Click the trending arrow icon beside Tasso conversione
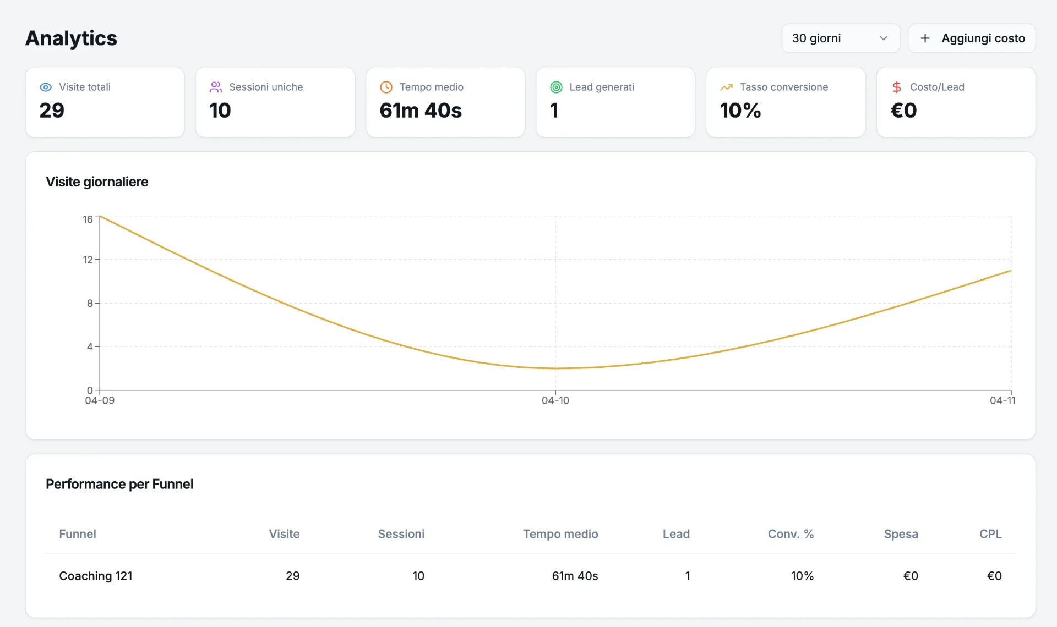1057x627 pixels. tap(727, 87)
